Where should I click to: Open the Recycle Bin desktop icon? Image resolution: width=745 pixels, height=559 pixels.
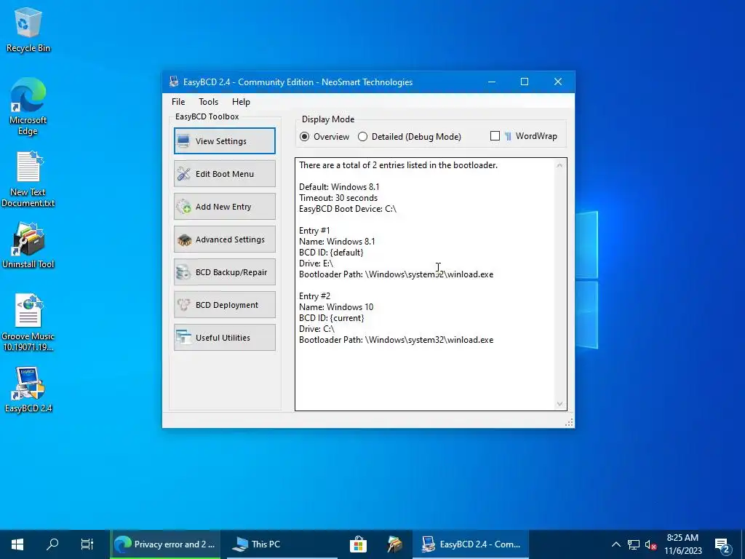tap(28, 29)
